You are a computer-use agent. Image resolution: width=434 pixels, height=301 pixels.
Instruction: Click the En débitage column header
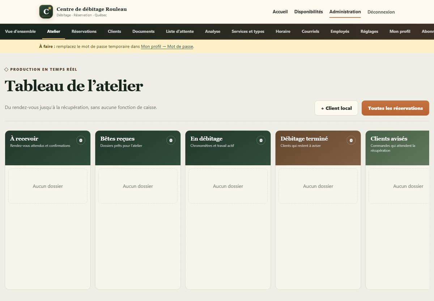(227, 148)
